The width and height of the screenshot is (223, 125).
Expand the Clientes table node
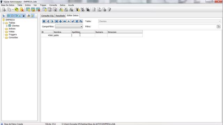(x=7, y=26)
